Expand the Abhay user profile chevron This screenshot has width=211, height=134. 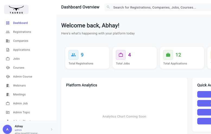click(x=52, y=129)
